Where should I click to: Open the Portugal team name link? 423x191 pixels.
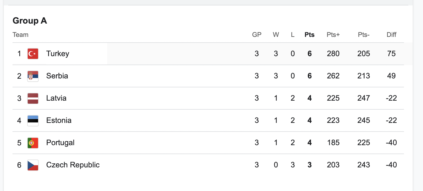point(60,143)
